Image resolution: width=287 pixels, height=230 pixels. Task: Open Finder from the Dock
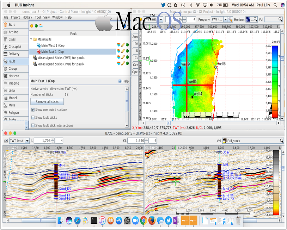[x=61, y=220]
